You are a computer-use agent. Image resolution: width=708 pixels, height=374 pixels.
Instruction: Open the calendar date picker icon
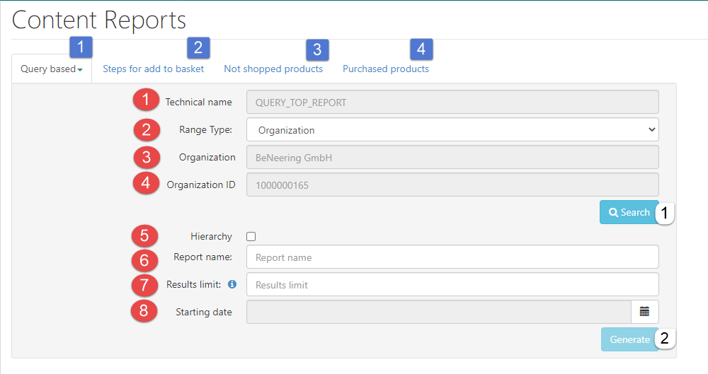tap(644, 312)
